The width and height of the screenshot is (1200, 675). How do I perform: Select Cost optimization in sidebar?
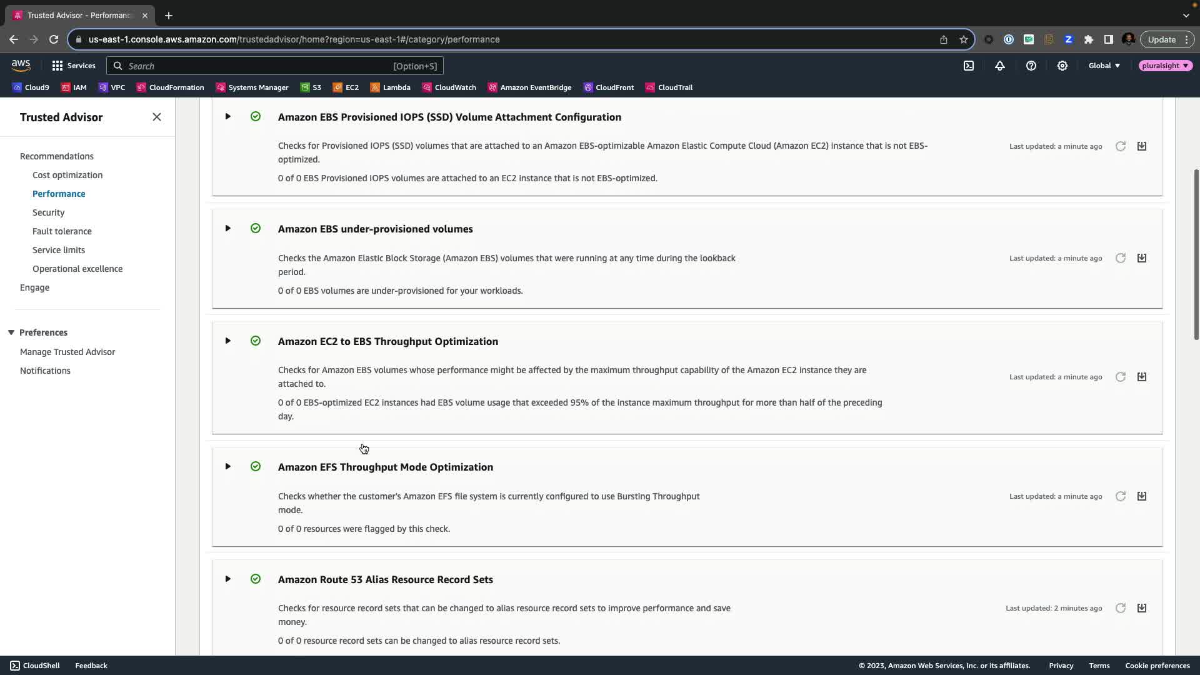tap(67, 175)
